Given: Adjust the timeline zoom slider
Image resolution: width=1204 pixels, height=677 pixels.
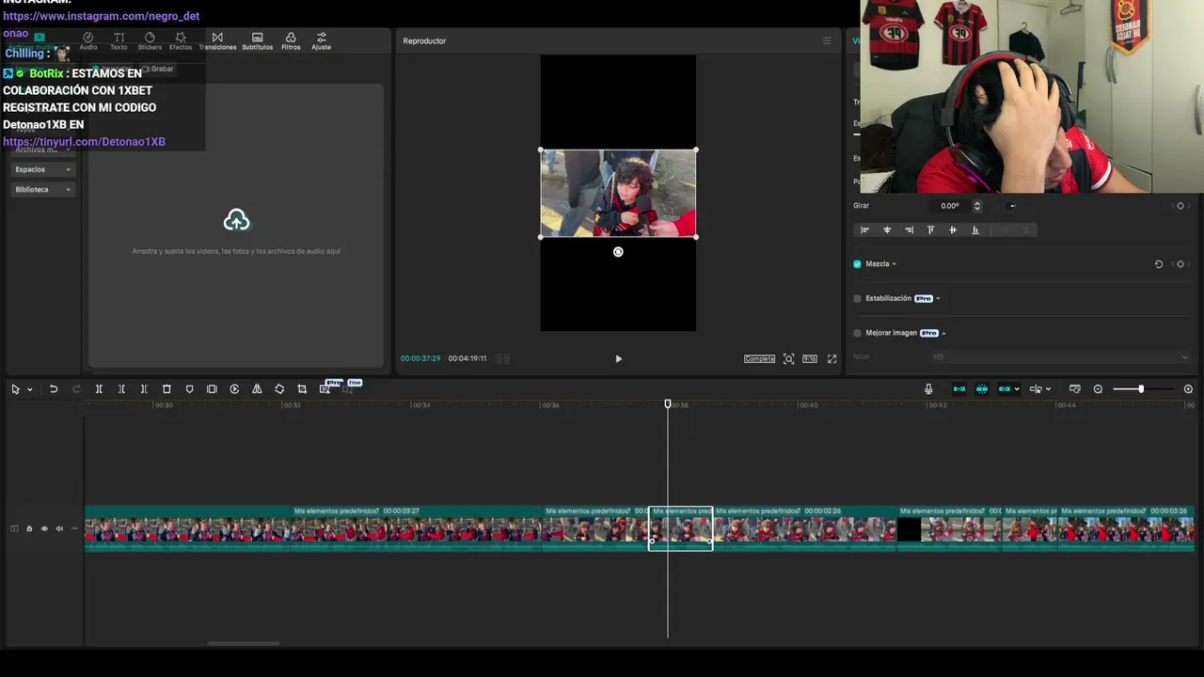Looking at the screenshot, I should [x=1141, y=389].
